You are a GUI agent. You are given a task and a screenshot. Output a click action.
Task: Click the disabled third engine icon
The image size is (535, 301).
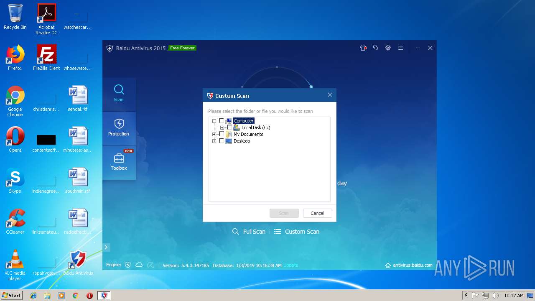(x=150, y=265)
